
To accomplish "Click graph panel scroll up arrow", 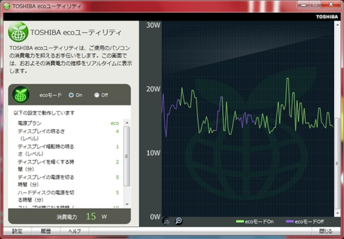I will click(338, 24).
